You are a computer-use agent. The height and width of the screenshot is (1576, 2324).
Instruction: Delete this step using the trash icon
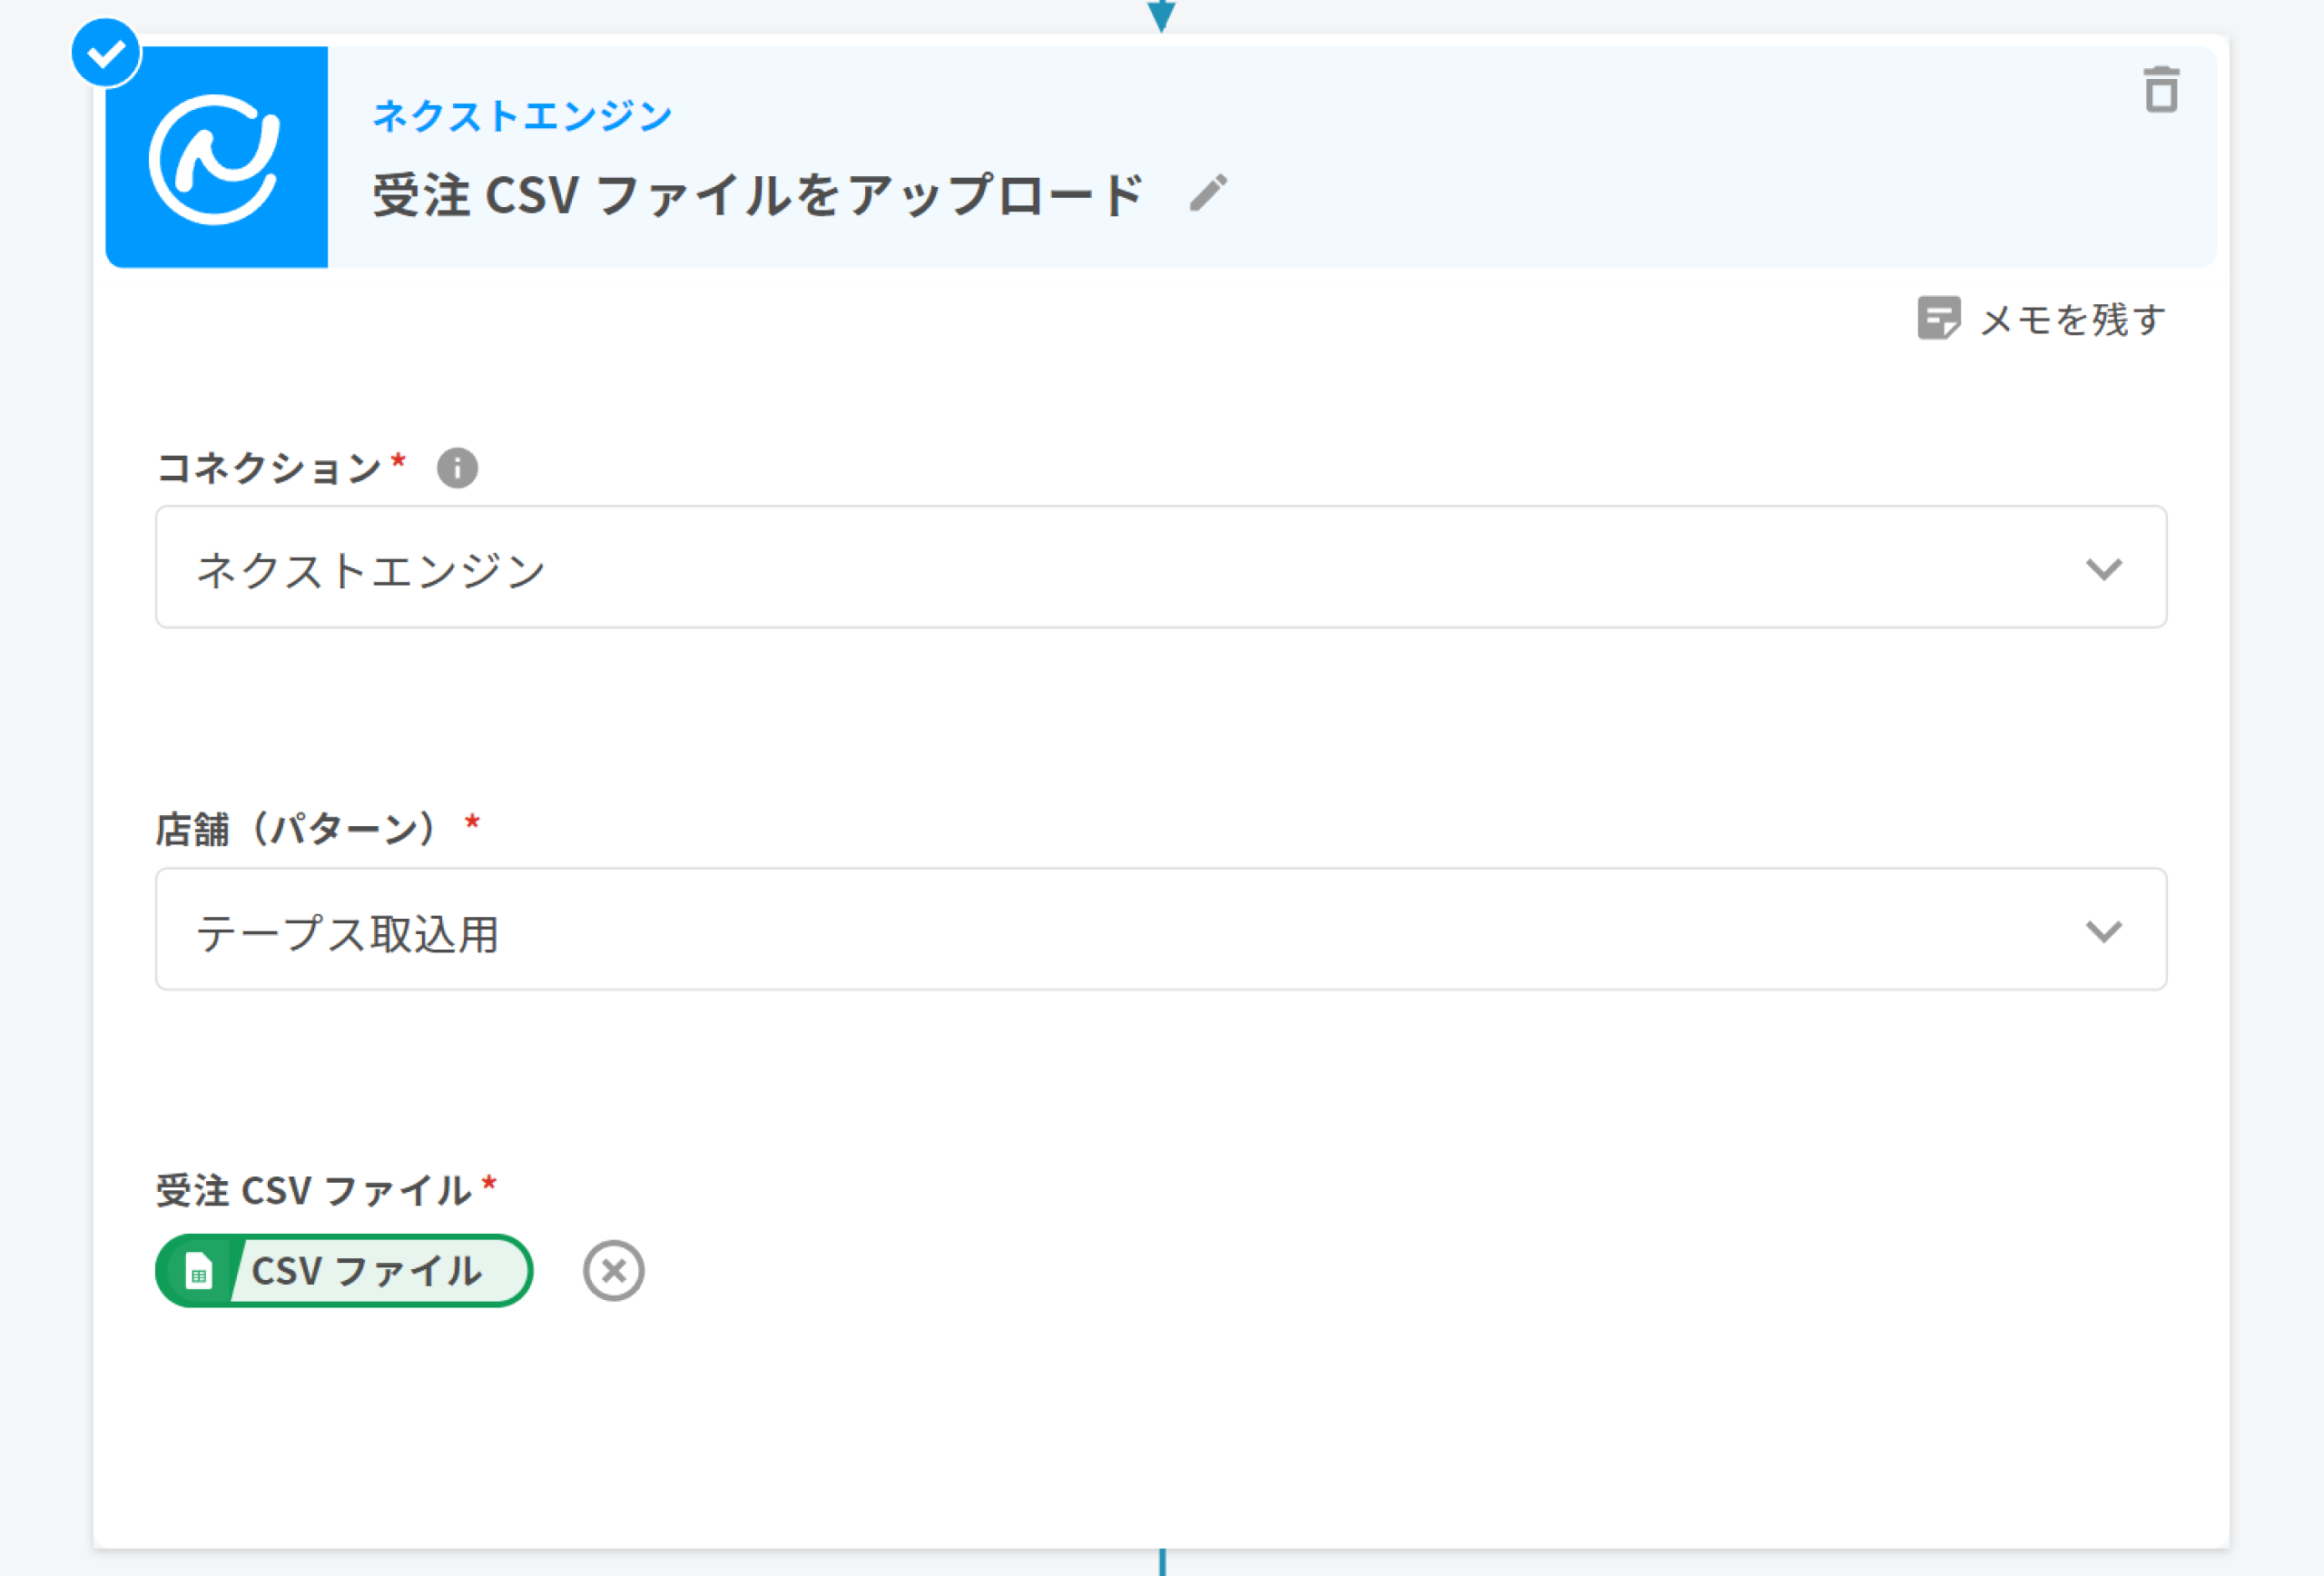[x=2161, y=90]
